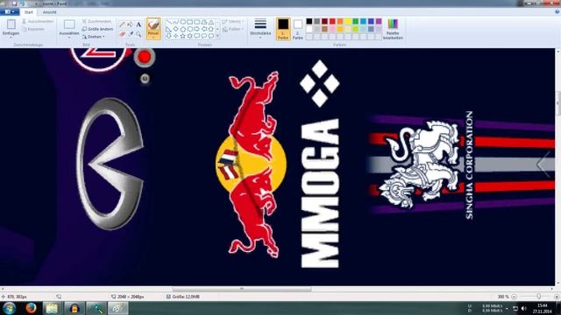Expand the Pinsel brushes dropdown arrow

(x=153, y=37)
